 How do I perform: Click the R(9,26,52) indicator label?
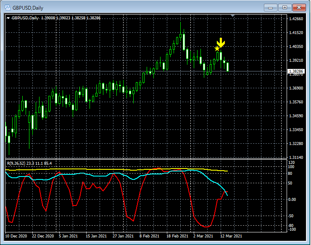coord(16,163)
